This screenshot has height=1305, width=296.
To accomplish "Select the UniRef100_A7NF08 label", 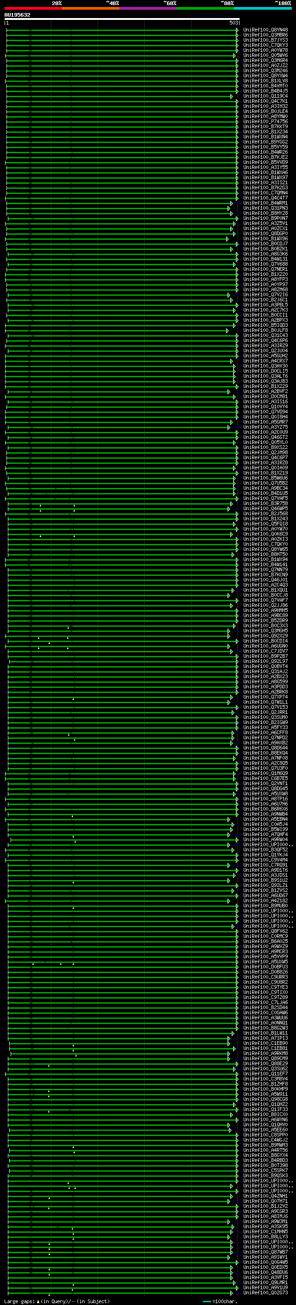I will point(265,758).
